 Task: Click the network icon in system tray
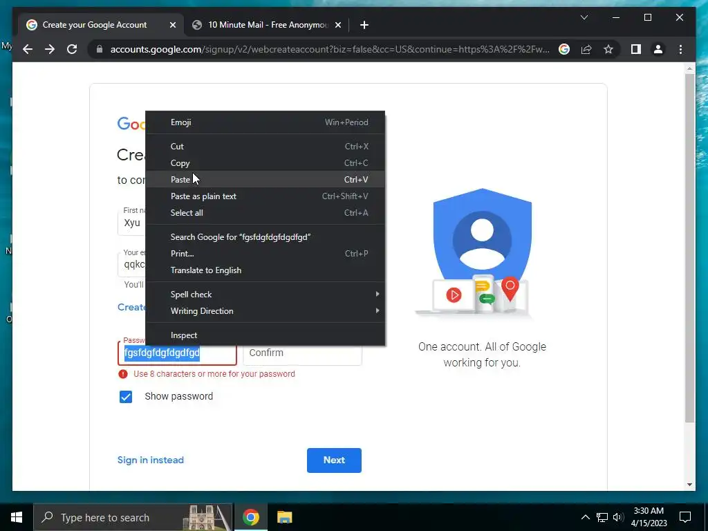tap(602, 517)
